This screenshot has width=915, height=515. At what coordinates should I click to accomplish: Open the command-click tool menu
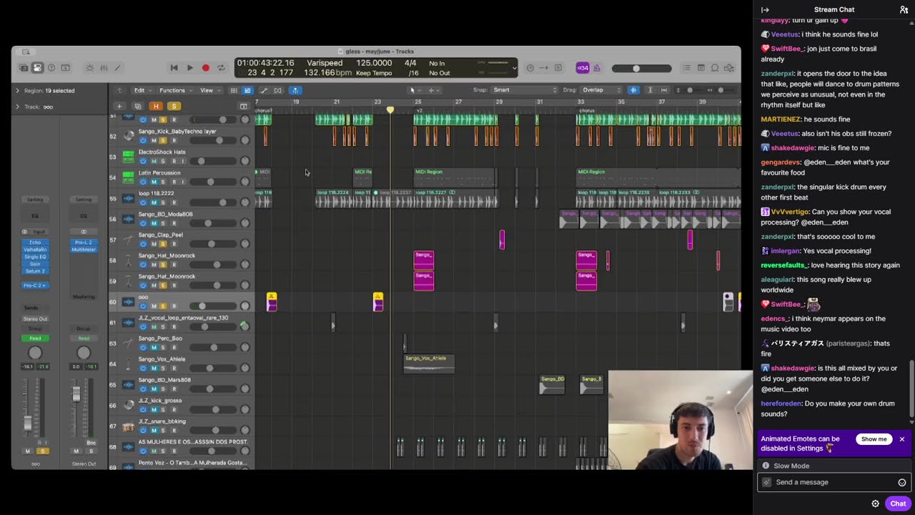coord(432,90)
